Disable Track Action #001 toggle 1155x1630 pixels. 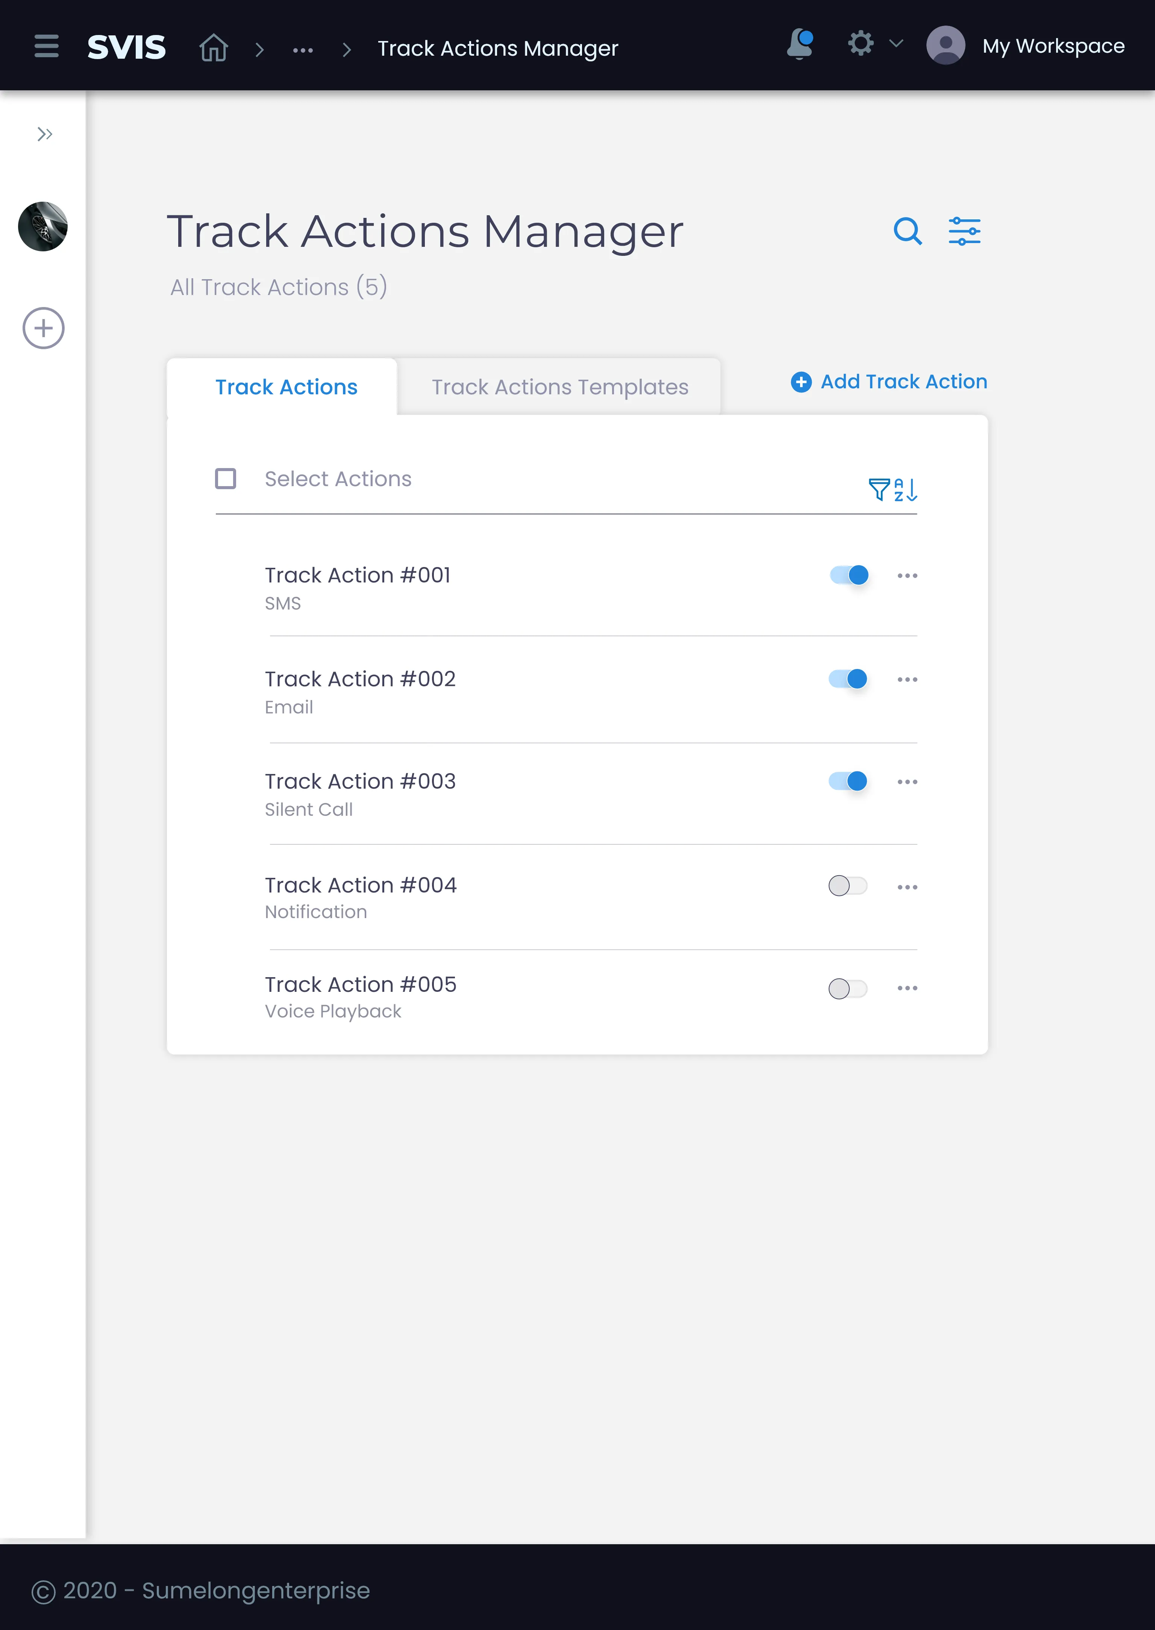849,575
